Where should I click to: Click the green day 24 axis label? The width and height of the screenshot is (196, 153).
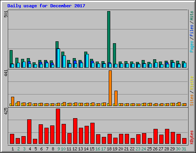click(144, 149)
